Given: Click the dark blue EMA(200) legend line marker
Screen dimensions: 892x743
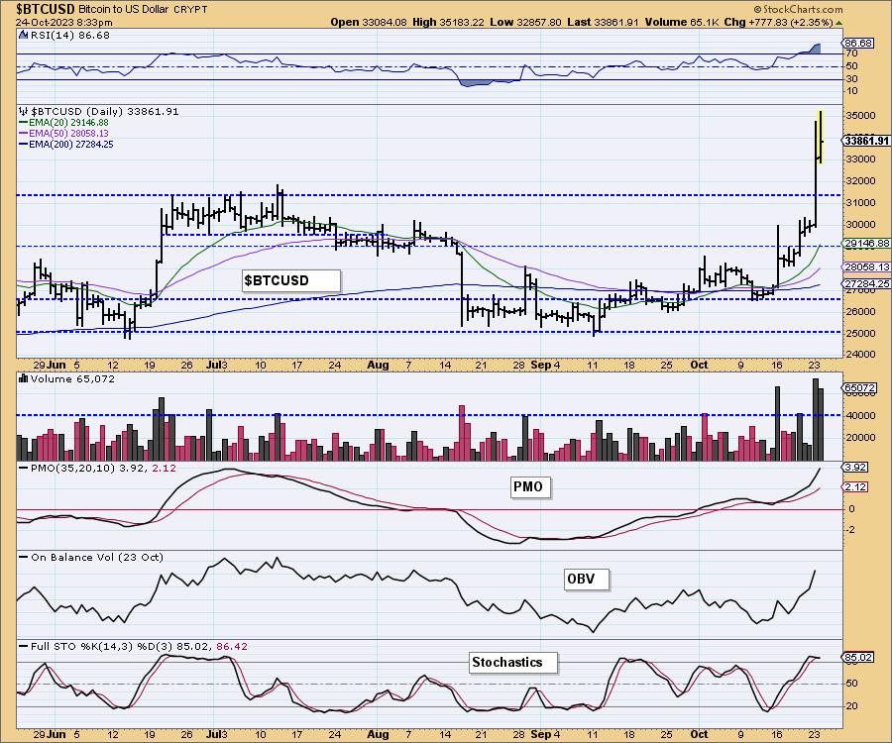Looking at the screenshot, I should point(24,145).
